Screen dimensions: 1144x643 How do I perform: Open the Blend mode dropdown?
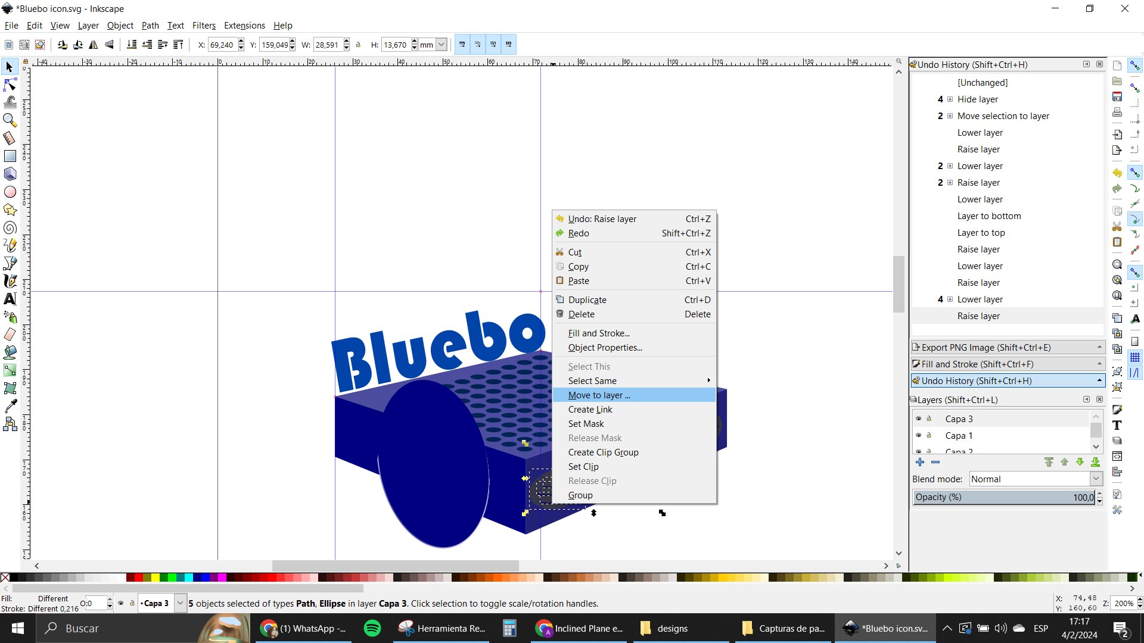point(1096,479)
